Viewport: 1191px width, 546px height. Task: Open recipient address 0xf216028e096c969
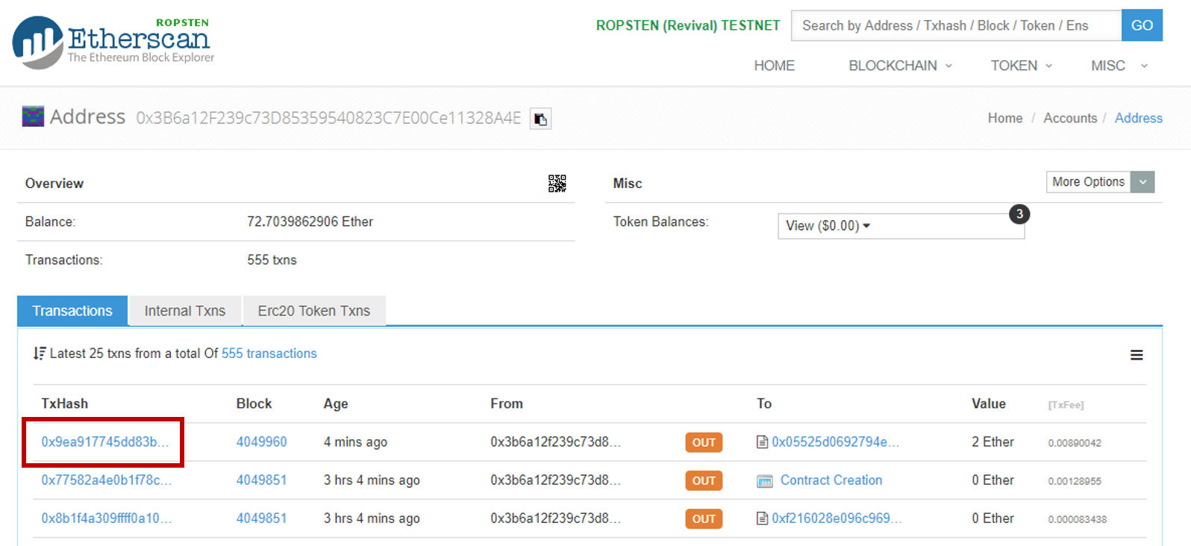pos(837,518)
